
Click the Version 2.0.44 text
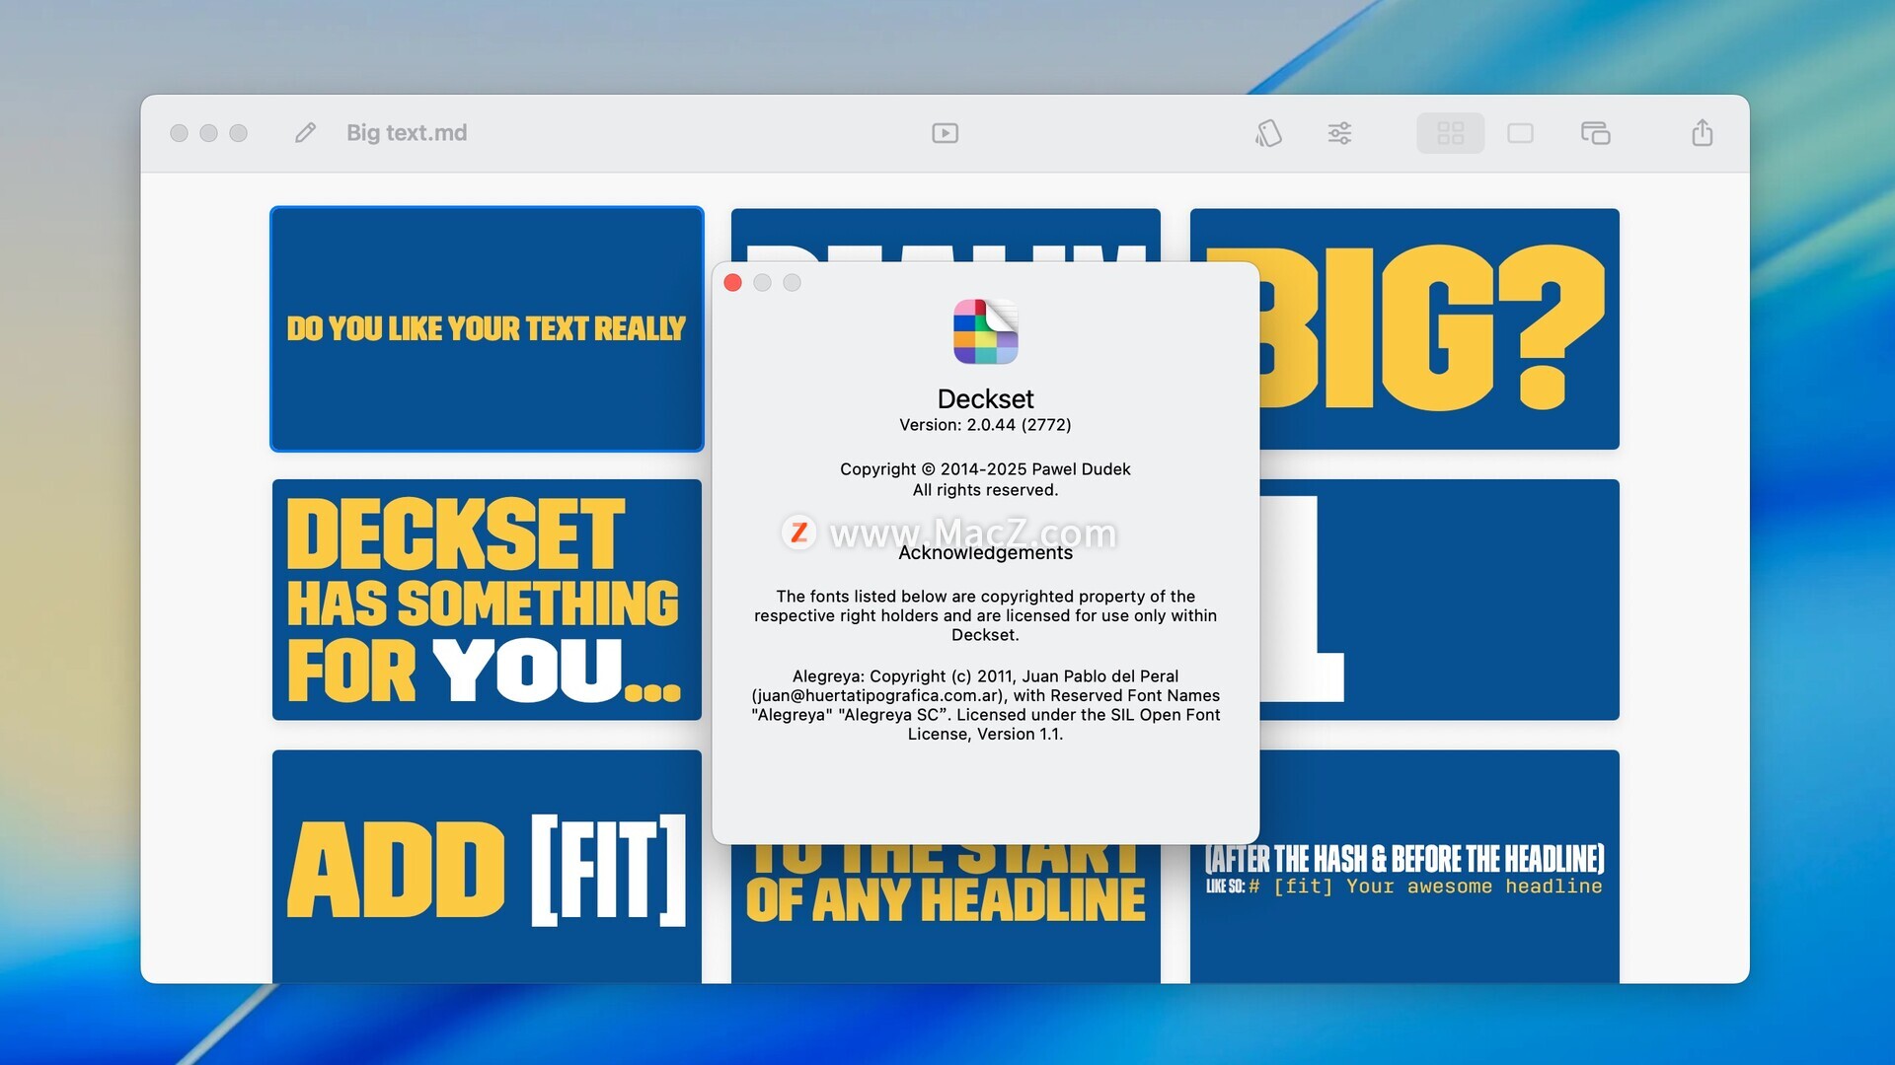click(985, 425)
